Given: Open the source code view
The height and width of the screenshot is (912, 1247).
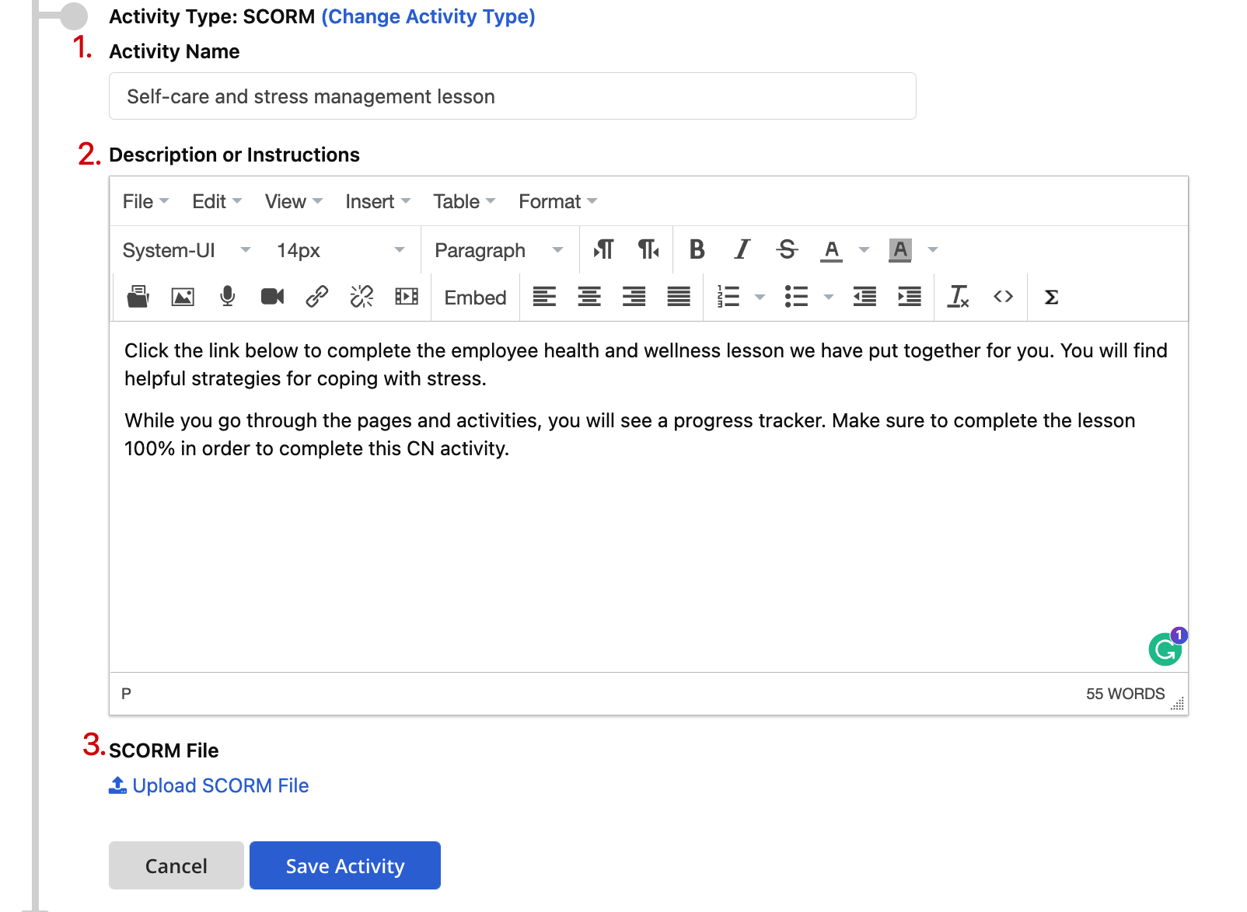Looking at the screenshot, I should pos(1004,297).
